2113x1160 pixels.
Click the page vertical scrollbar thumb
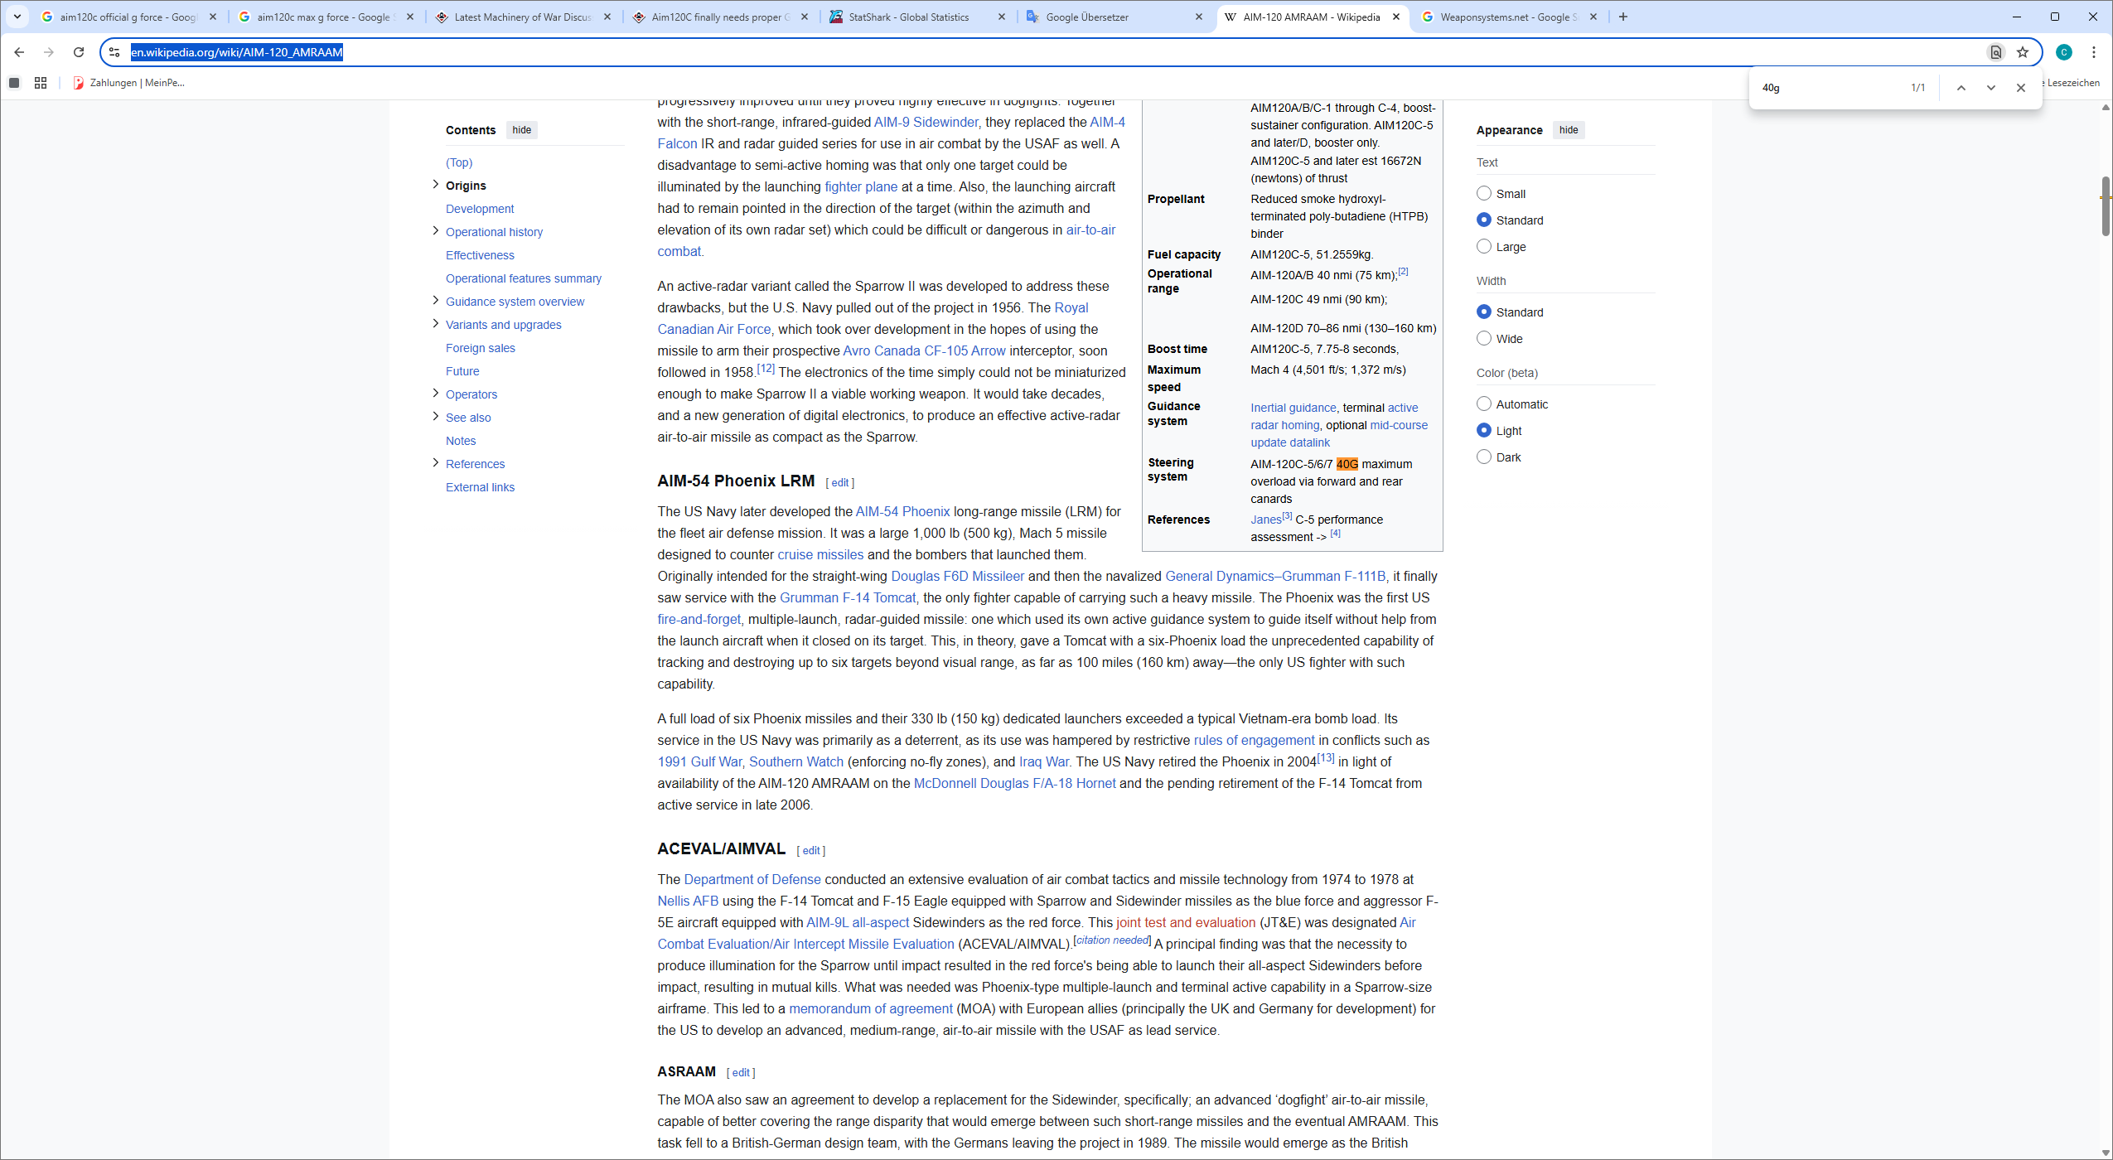click(x=2106, y=205)
